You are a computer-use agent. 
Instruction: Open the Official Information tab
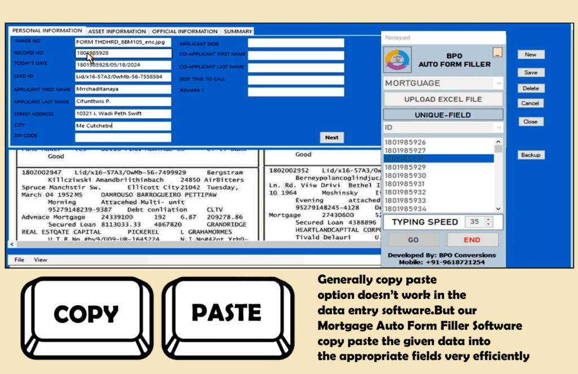pos(185,31)
